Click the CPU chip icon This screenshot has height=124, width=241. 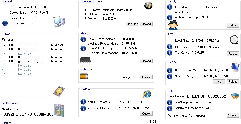[235, 96]
